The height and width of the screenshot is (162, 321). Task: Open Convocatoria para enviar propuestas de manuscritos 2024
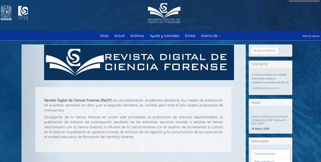(x=270, y=120)
